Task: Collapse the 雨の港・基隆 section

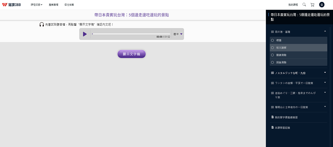Action: pos(325,31)
